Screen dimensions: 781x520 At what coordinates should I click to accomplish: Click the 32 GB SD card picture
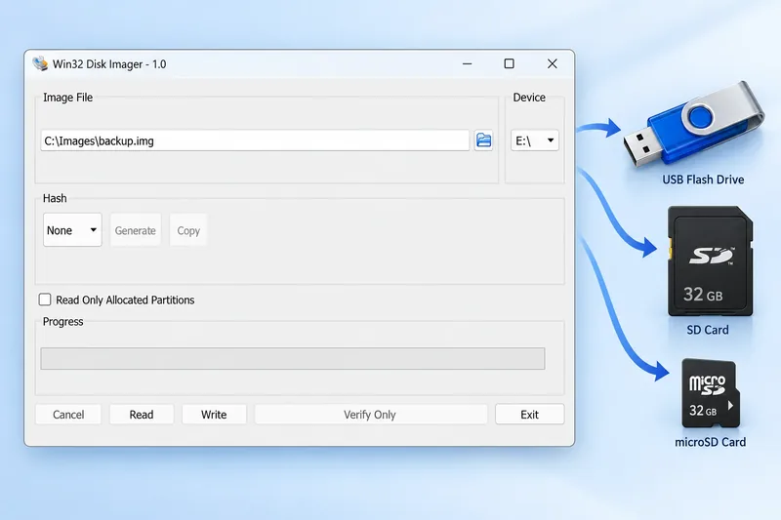tap(711, 261)
